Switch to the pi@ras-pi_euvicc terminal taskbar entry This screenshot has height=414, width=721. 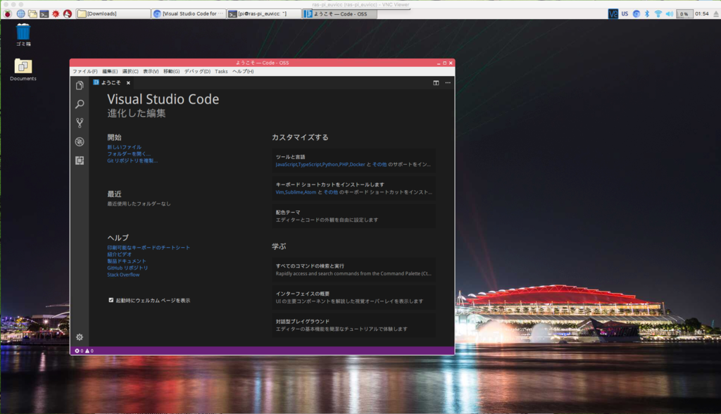coord(263,14)
